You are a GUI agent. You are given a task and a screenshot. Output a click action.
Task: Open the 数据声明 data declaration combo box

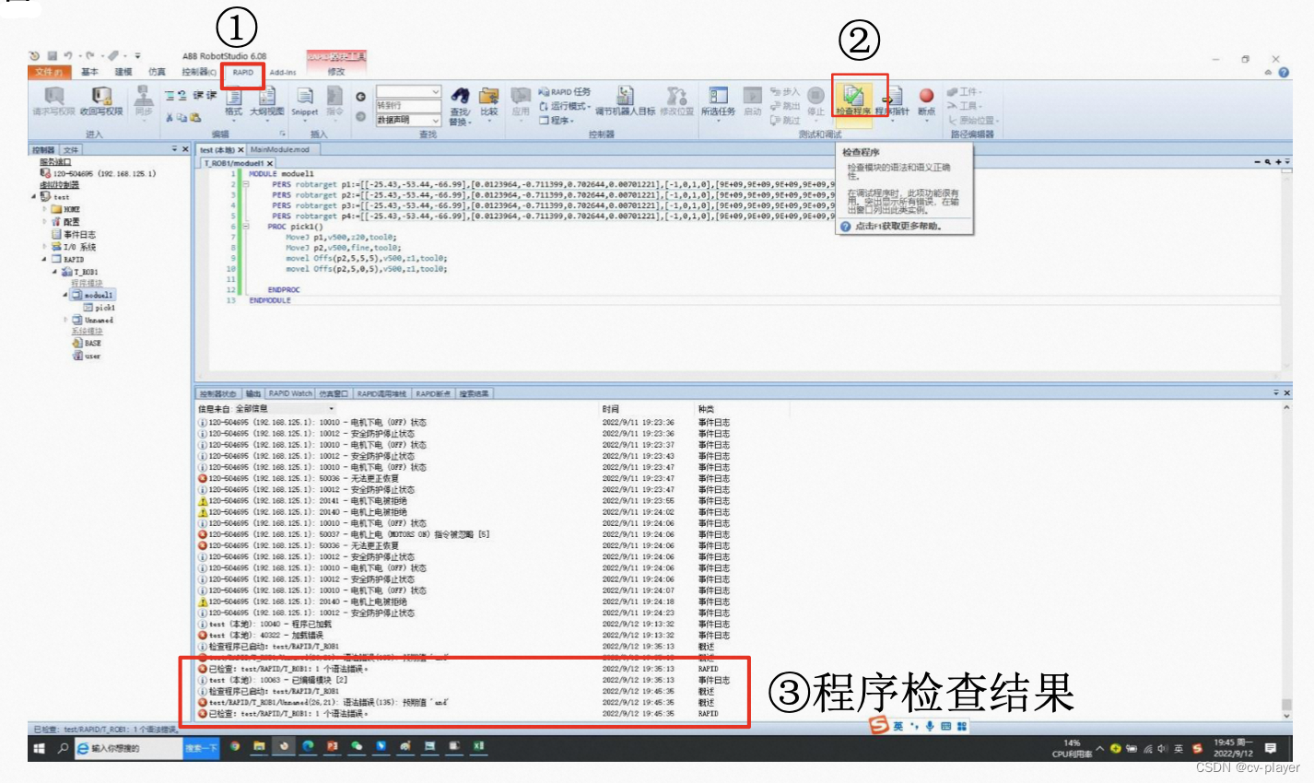click(408, 120)
